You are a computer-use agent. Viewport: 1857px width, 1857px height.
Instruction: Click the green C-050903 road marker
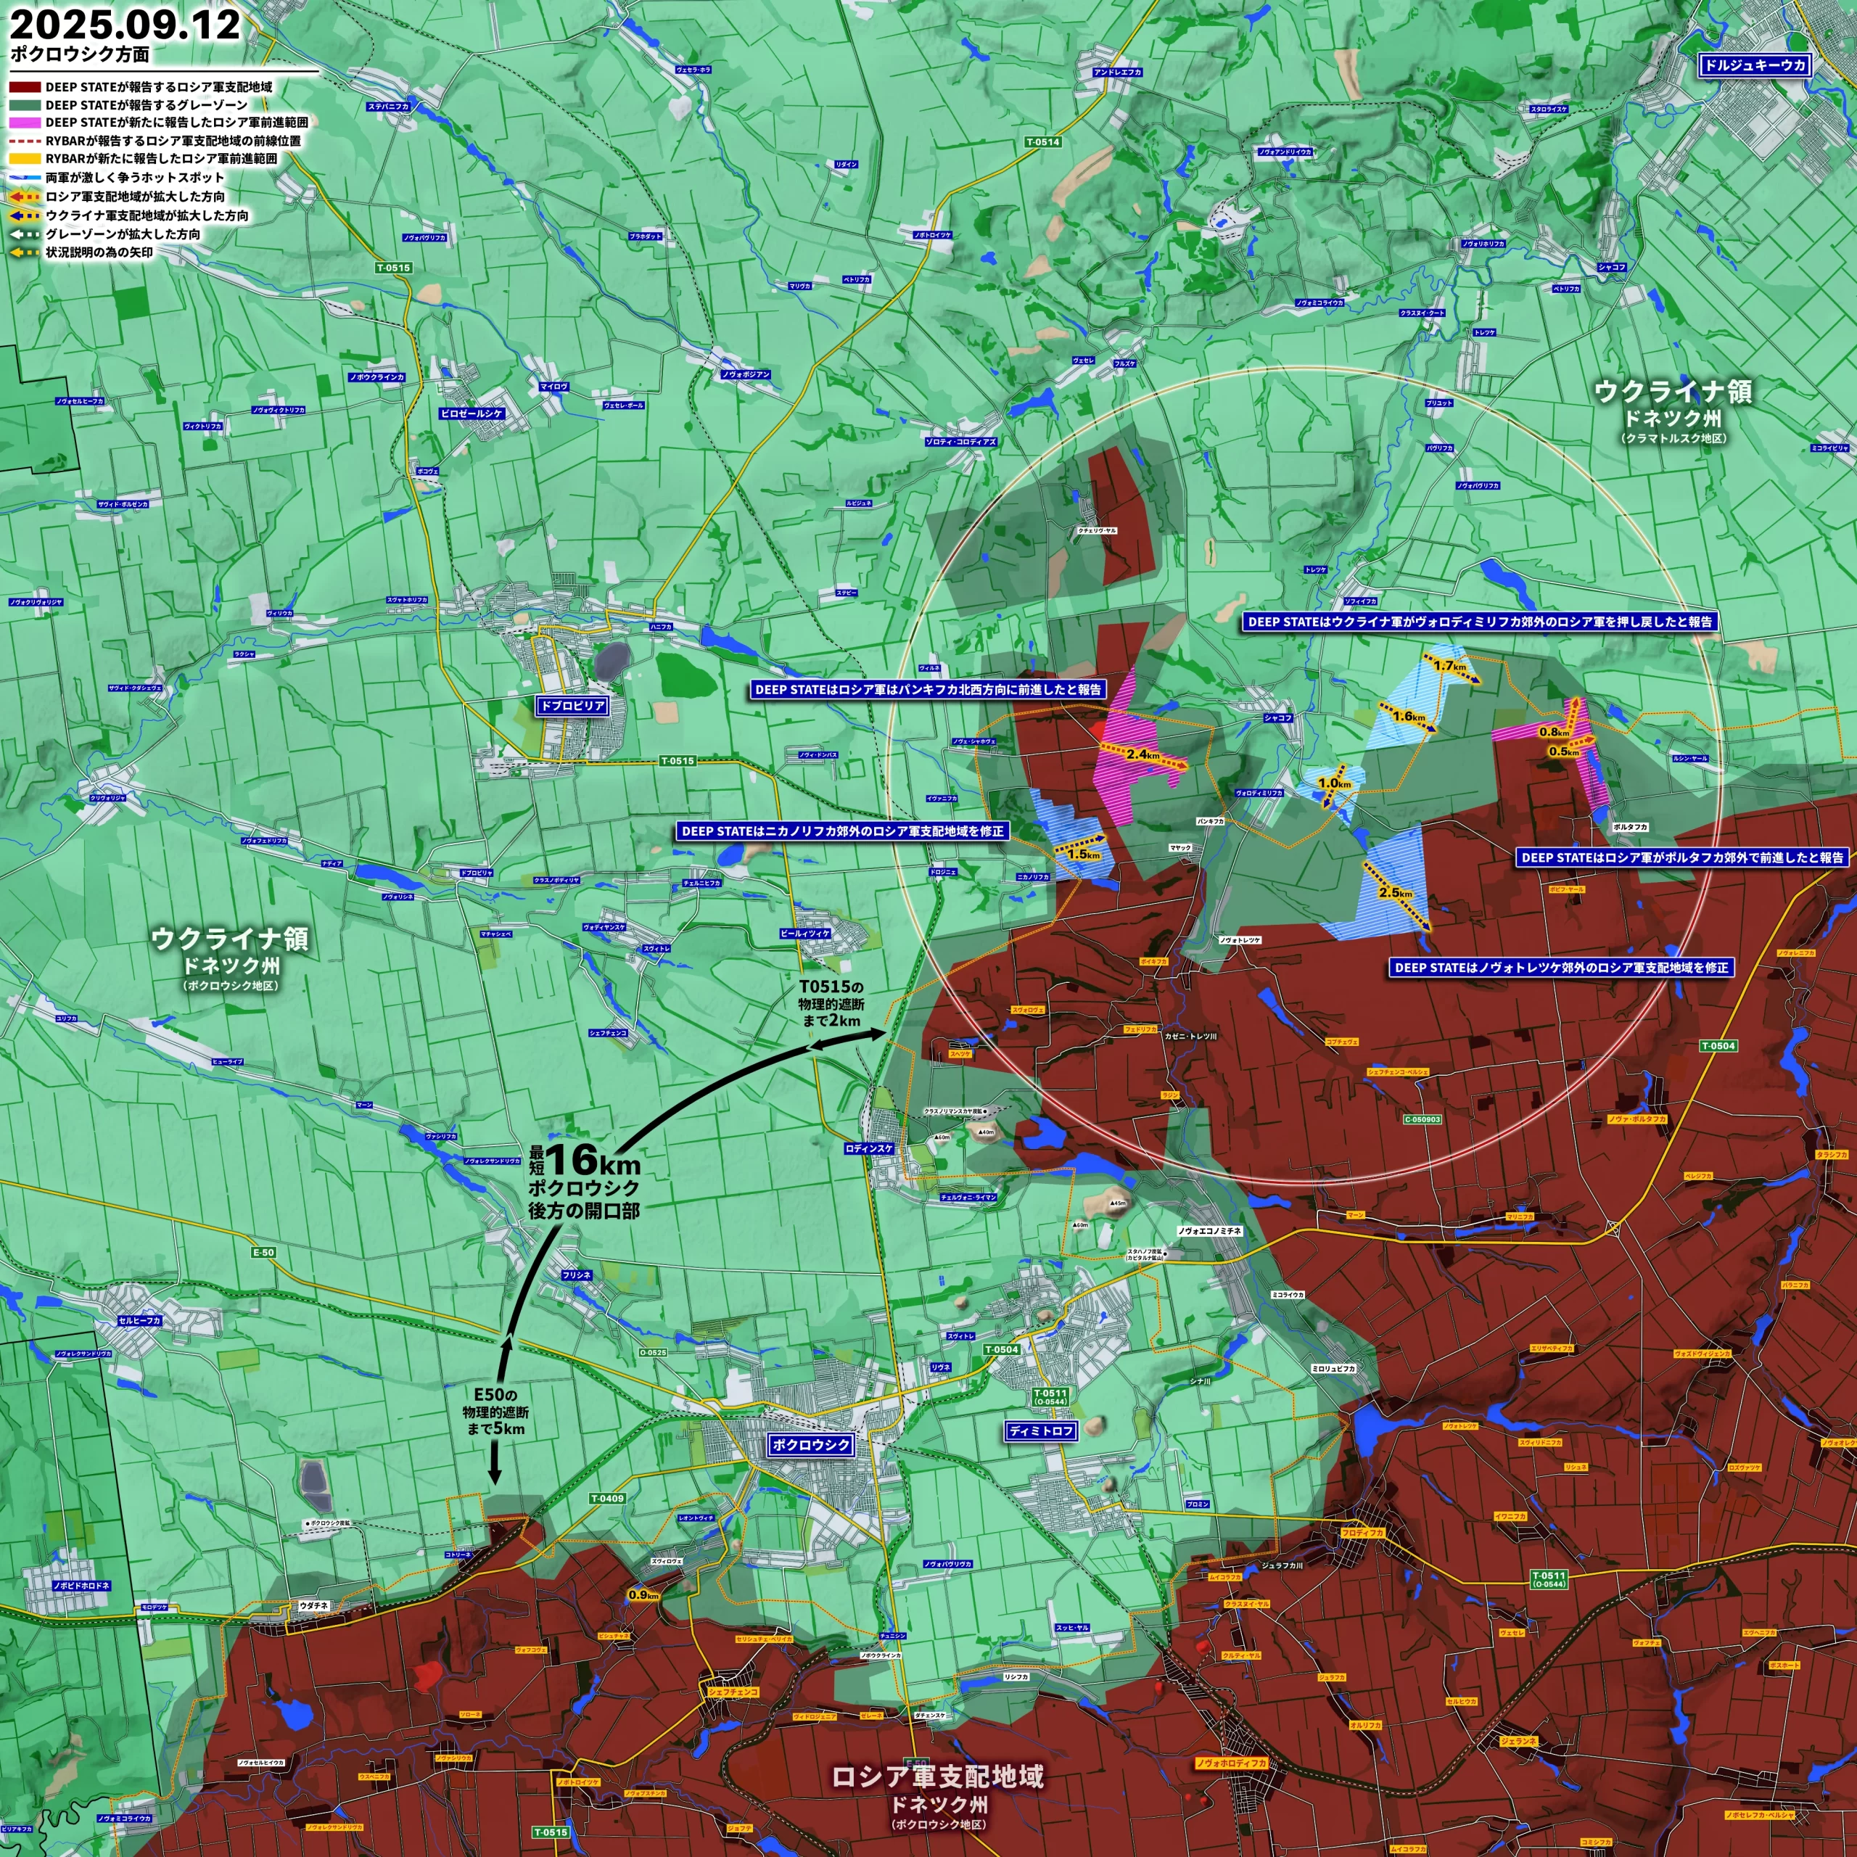click(1422, 1120)
